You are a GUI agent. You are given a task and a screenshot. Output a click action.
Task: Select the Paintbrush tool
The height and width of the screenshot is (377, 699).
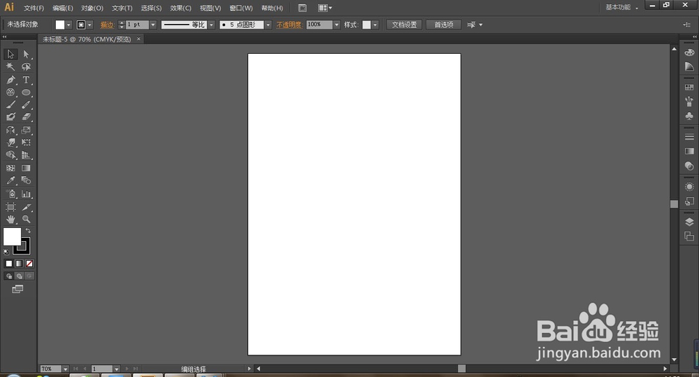[10, 105]
